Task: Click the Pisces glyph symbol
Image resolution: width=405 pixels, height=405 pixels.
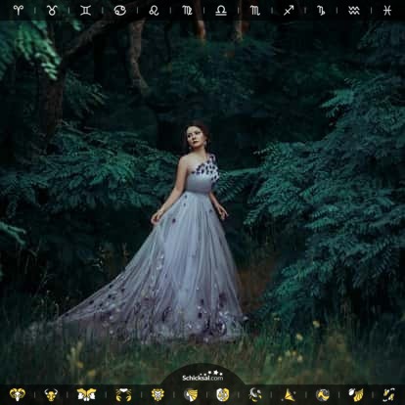Action: [387, 11]
